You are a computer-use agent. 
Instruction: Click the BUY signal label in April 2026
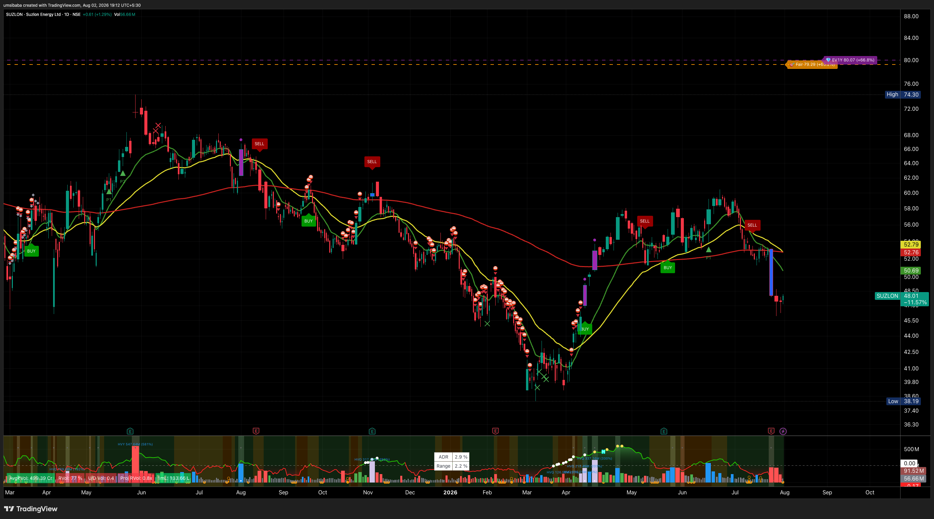pos(585,329)
